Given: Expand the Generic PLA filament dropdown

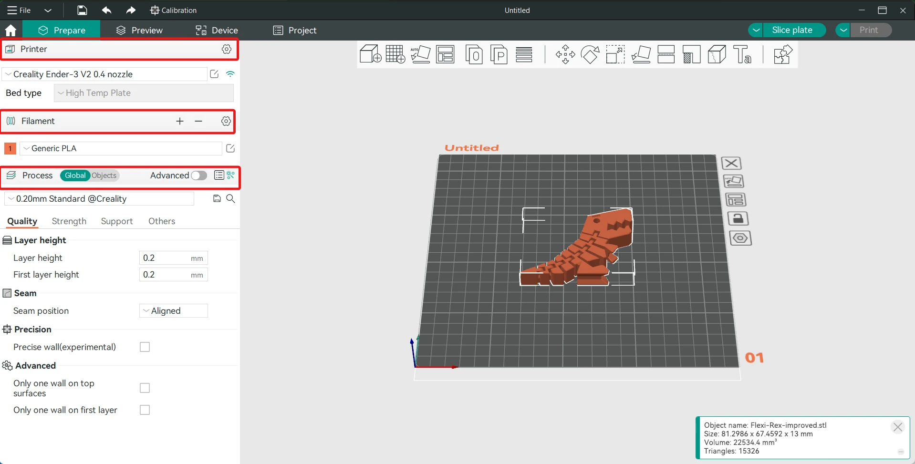Looking at the screenshot, I should click(121, 148).
